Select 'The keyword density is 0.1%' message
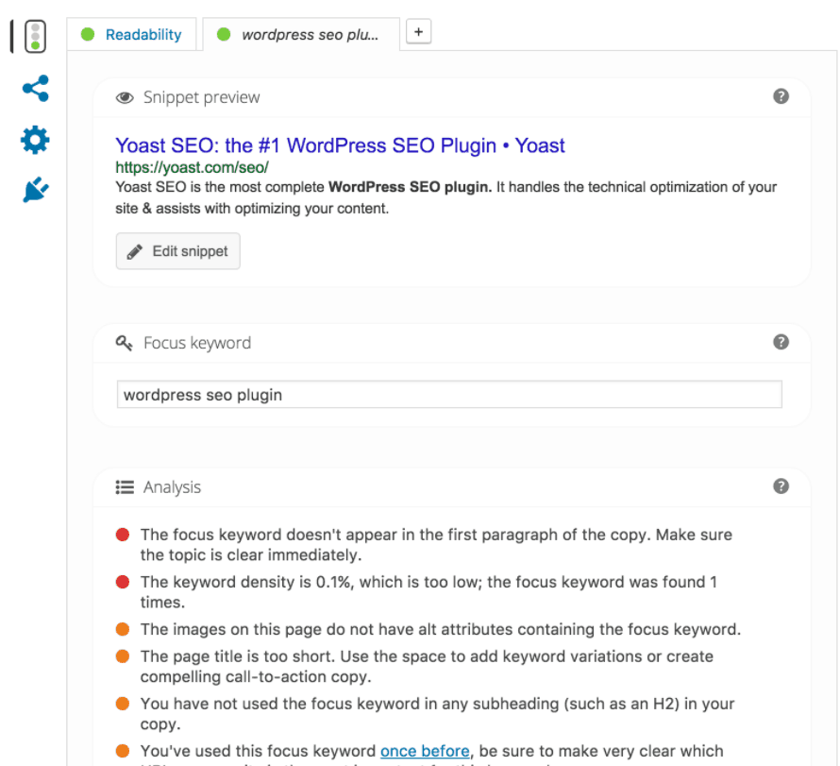The height and width of the screenshot is (766, 840). [x=428, y=592]
